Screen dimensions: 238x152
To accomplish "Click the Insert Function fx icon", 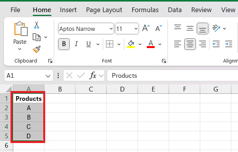I will [x=93, y=75].
